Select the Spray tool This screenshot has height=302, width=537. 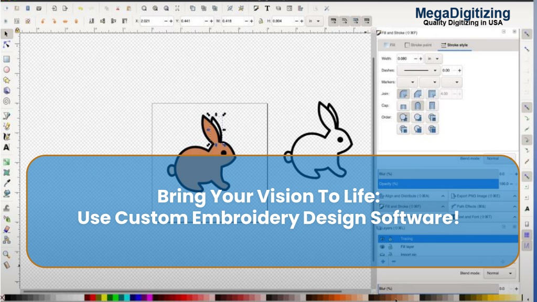tap(6, 219)
